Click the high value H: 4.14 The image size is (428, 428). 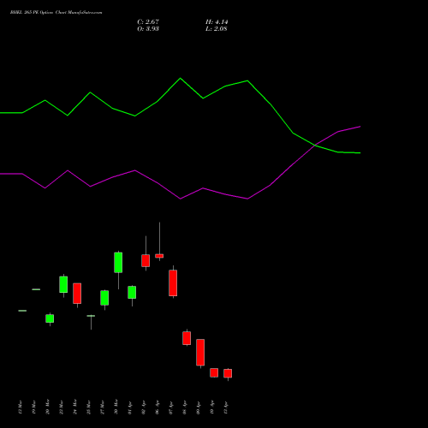pos(217,22)
